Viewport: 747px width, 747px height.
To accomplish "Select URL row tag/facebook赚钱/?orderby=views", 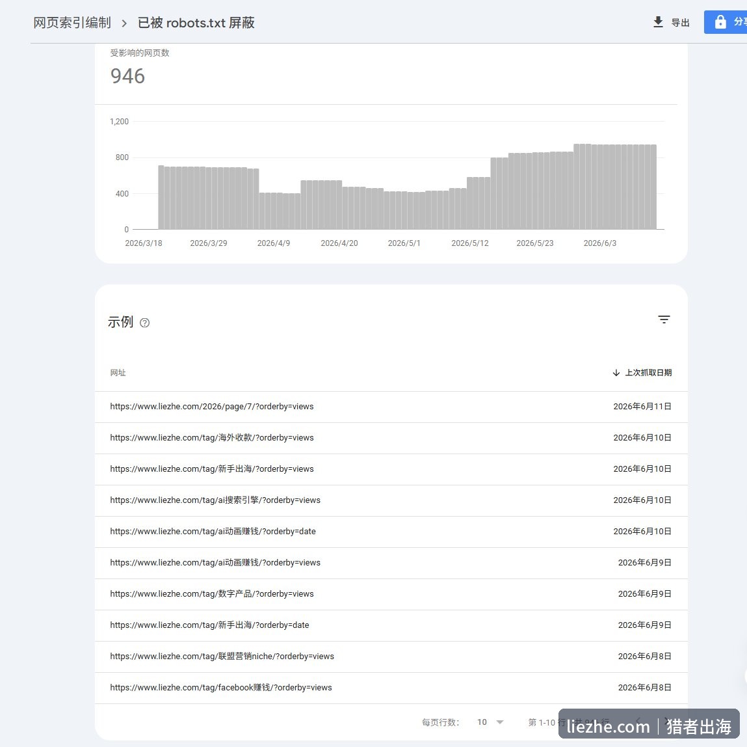I will tap(391, 687).
